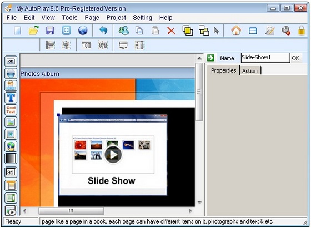Click the white and yellow stacked squares icon
This screenshot has height=228, width=311.
[204, 31]
